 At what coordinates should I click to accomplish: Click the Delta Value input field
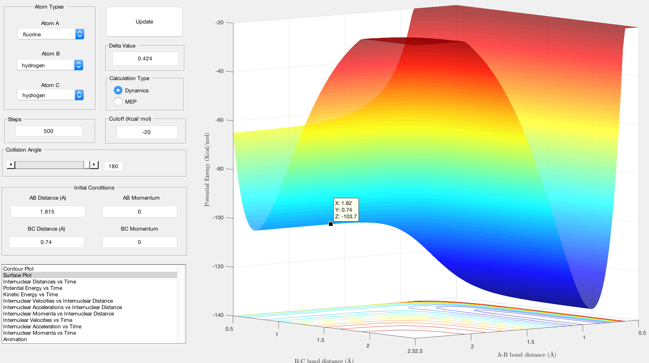point(145,58)
